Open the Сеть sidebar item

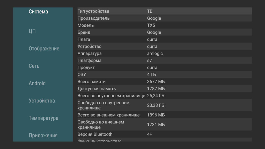pyautogui.click(x=34, y=66)
